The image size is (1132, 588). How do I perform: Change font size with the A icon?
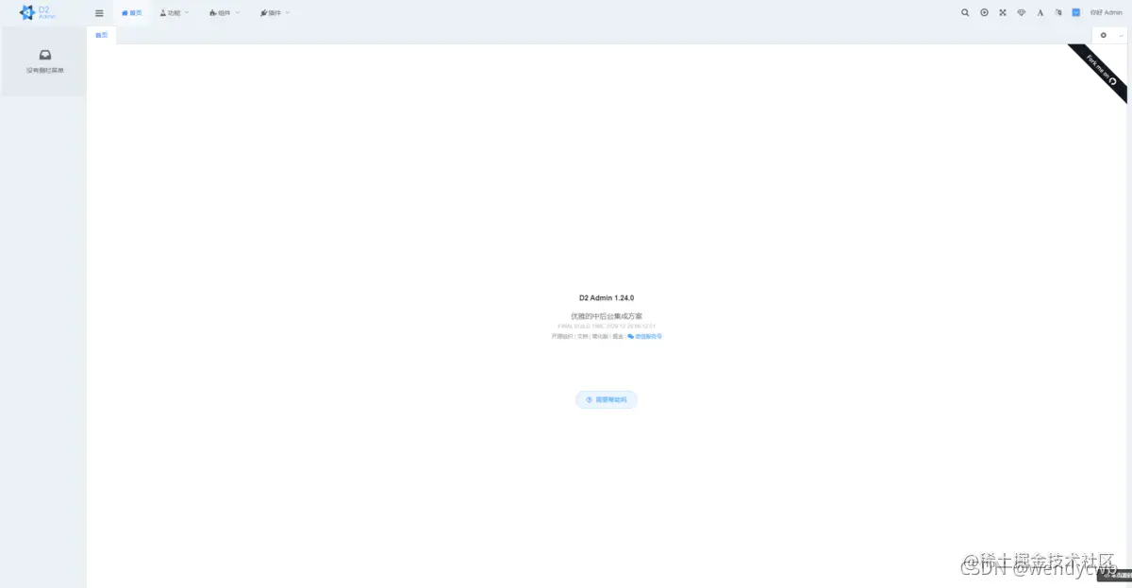click(x=1040, y=13)
